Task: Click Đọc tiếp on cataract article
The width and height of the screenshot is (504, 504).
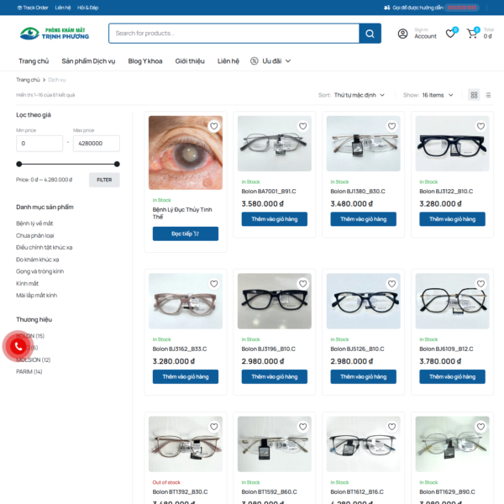Action: coord(186,234)
